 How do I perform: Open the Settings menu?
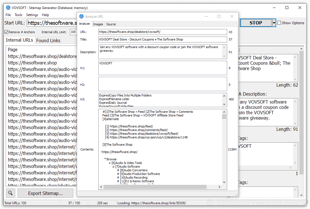[x=32, y=15]
